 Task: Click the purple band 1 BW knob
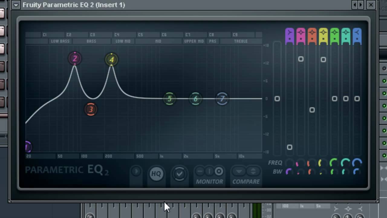289,172
